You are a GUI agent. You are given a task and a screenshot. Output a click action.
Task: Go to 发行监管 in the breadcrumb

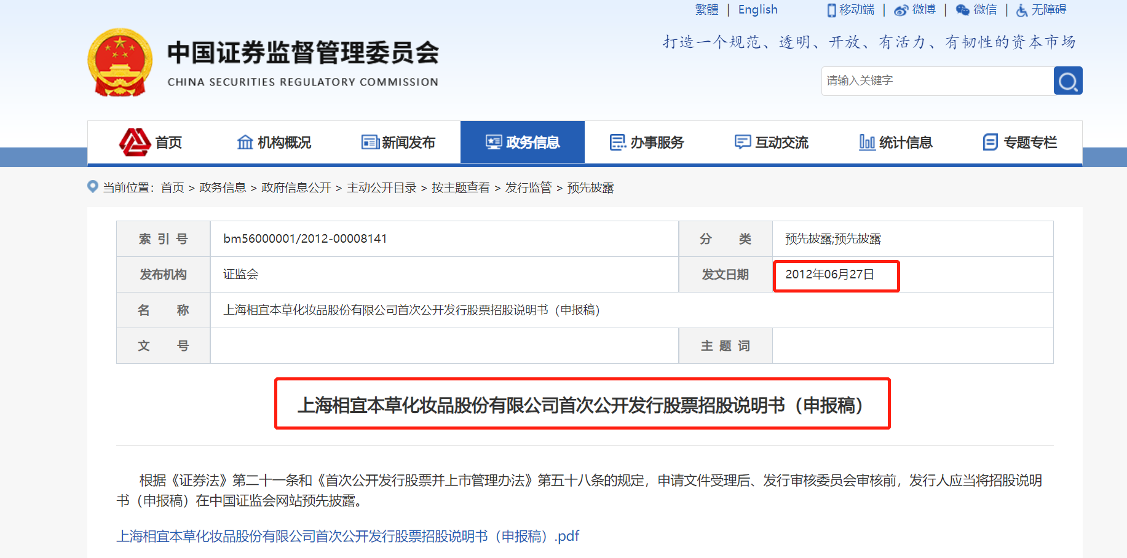pyautogui.click(x=529, y=187)
